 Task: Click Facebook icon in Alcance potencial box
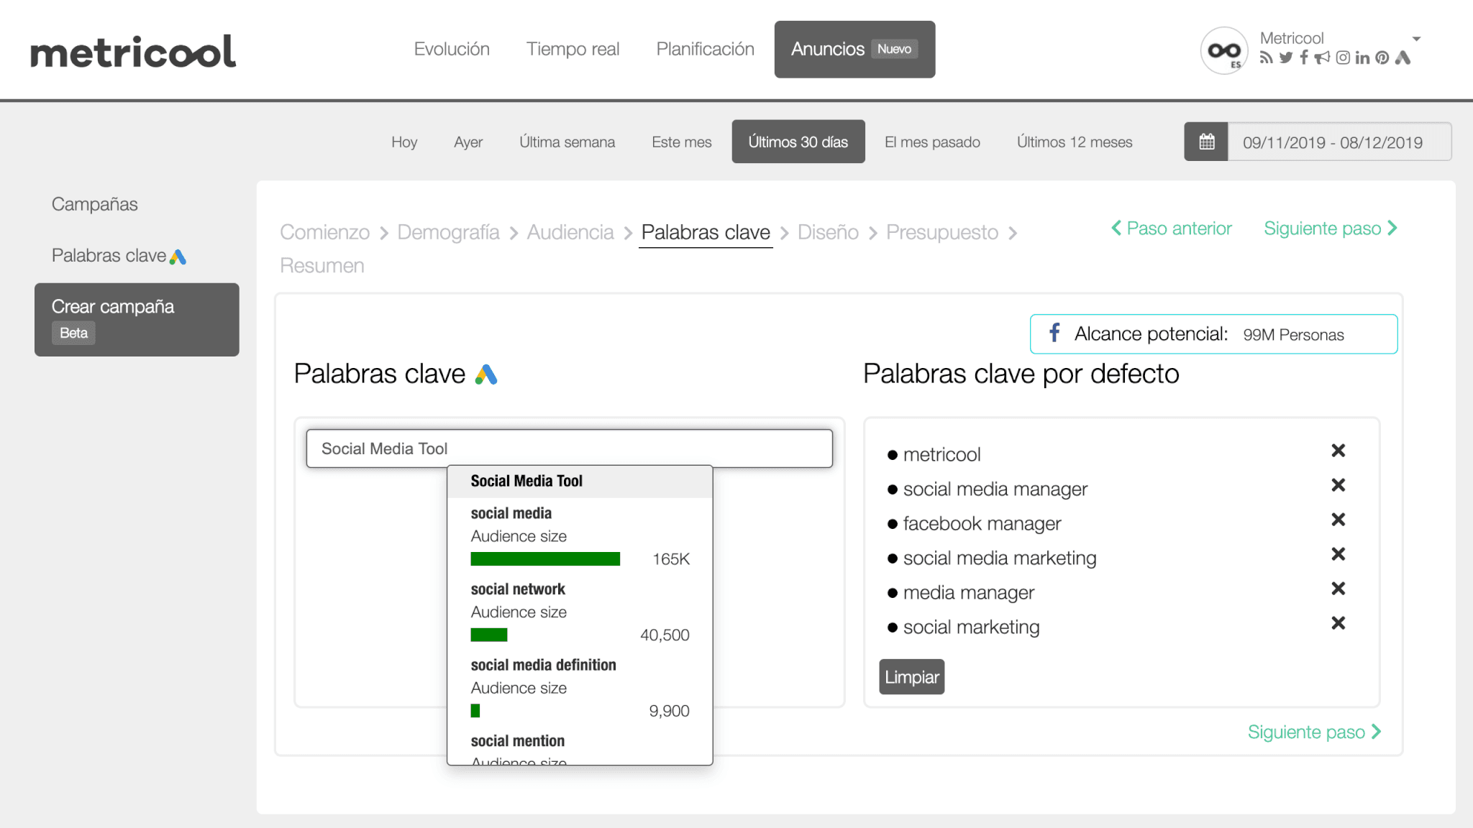click(1054, 333)
